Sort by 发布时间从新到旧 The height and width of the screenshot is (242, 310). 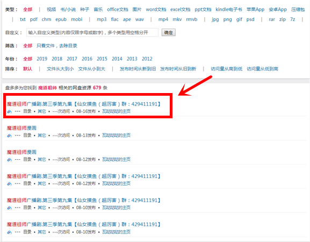[138, 69]
